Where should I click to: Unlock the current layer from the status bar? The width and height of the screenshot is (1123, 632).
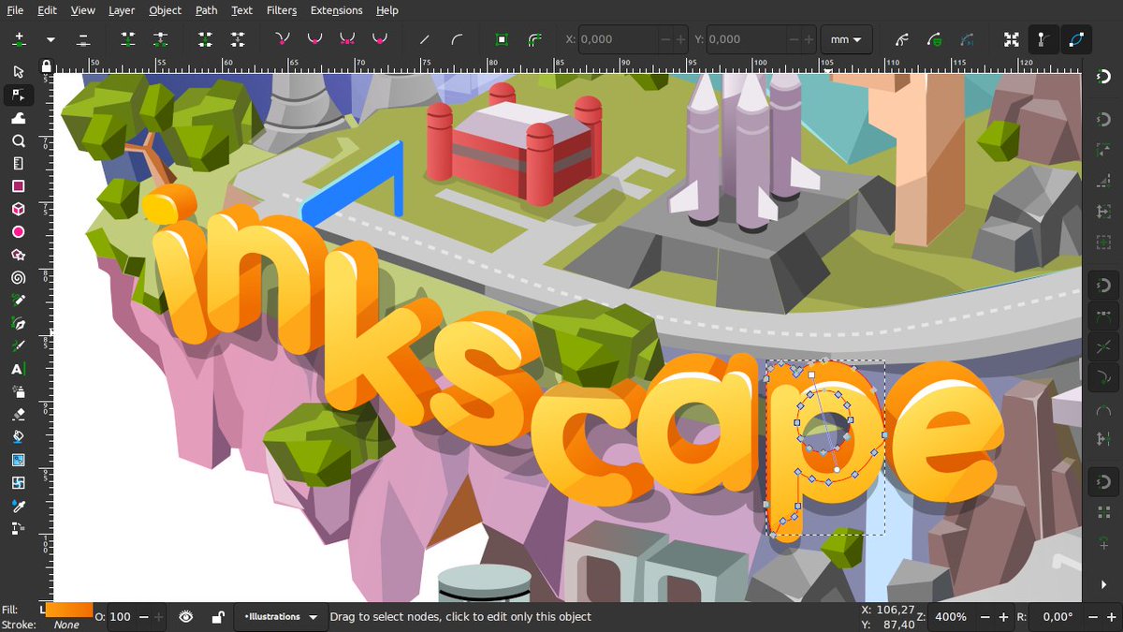[x=218, y=617]
